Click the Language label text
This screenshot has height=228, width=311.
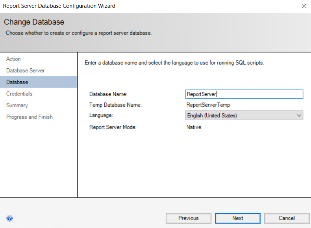[101, 115]
